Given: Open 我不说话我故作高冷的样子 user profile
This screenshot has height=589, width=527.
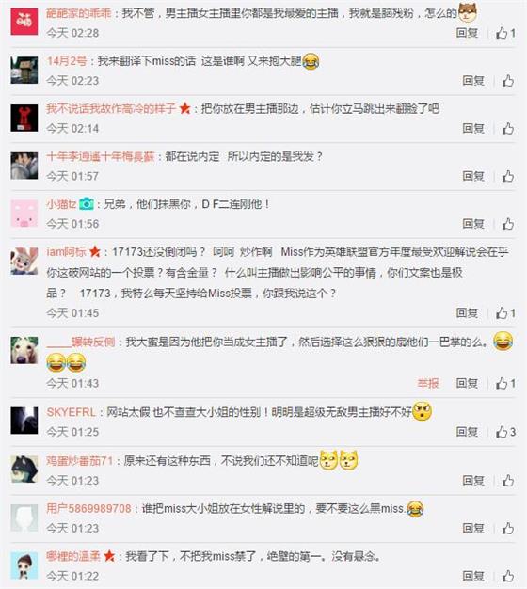Looking at the screenshot, I should [111, 108].
